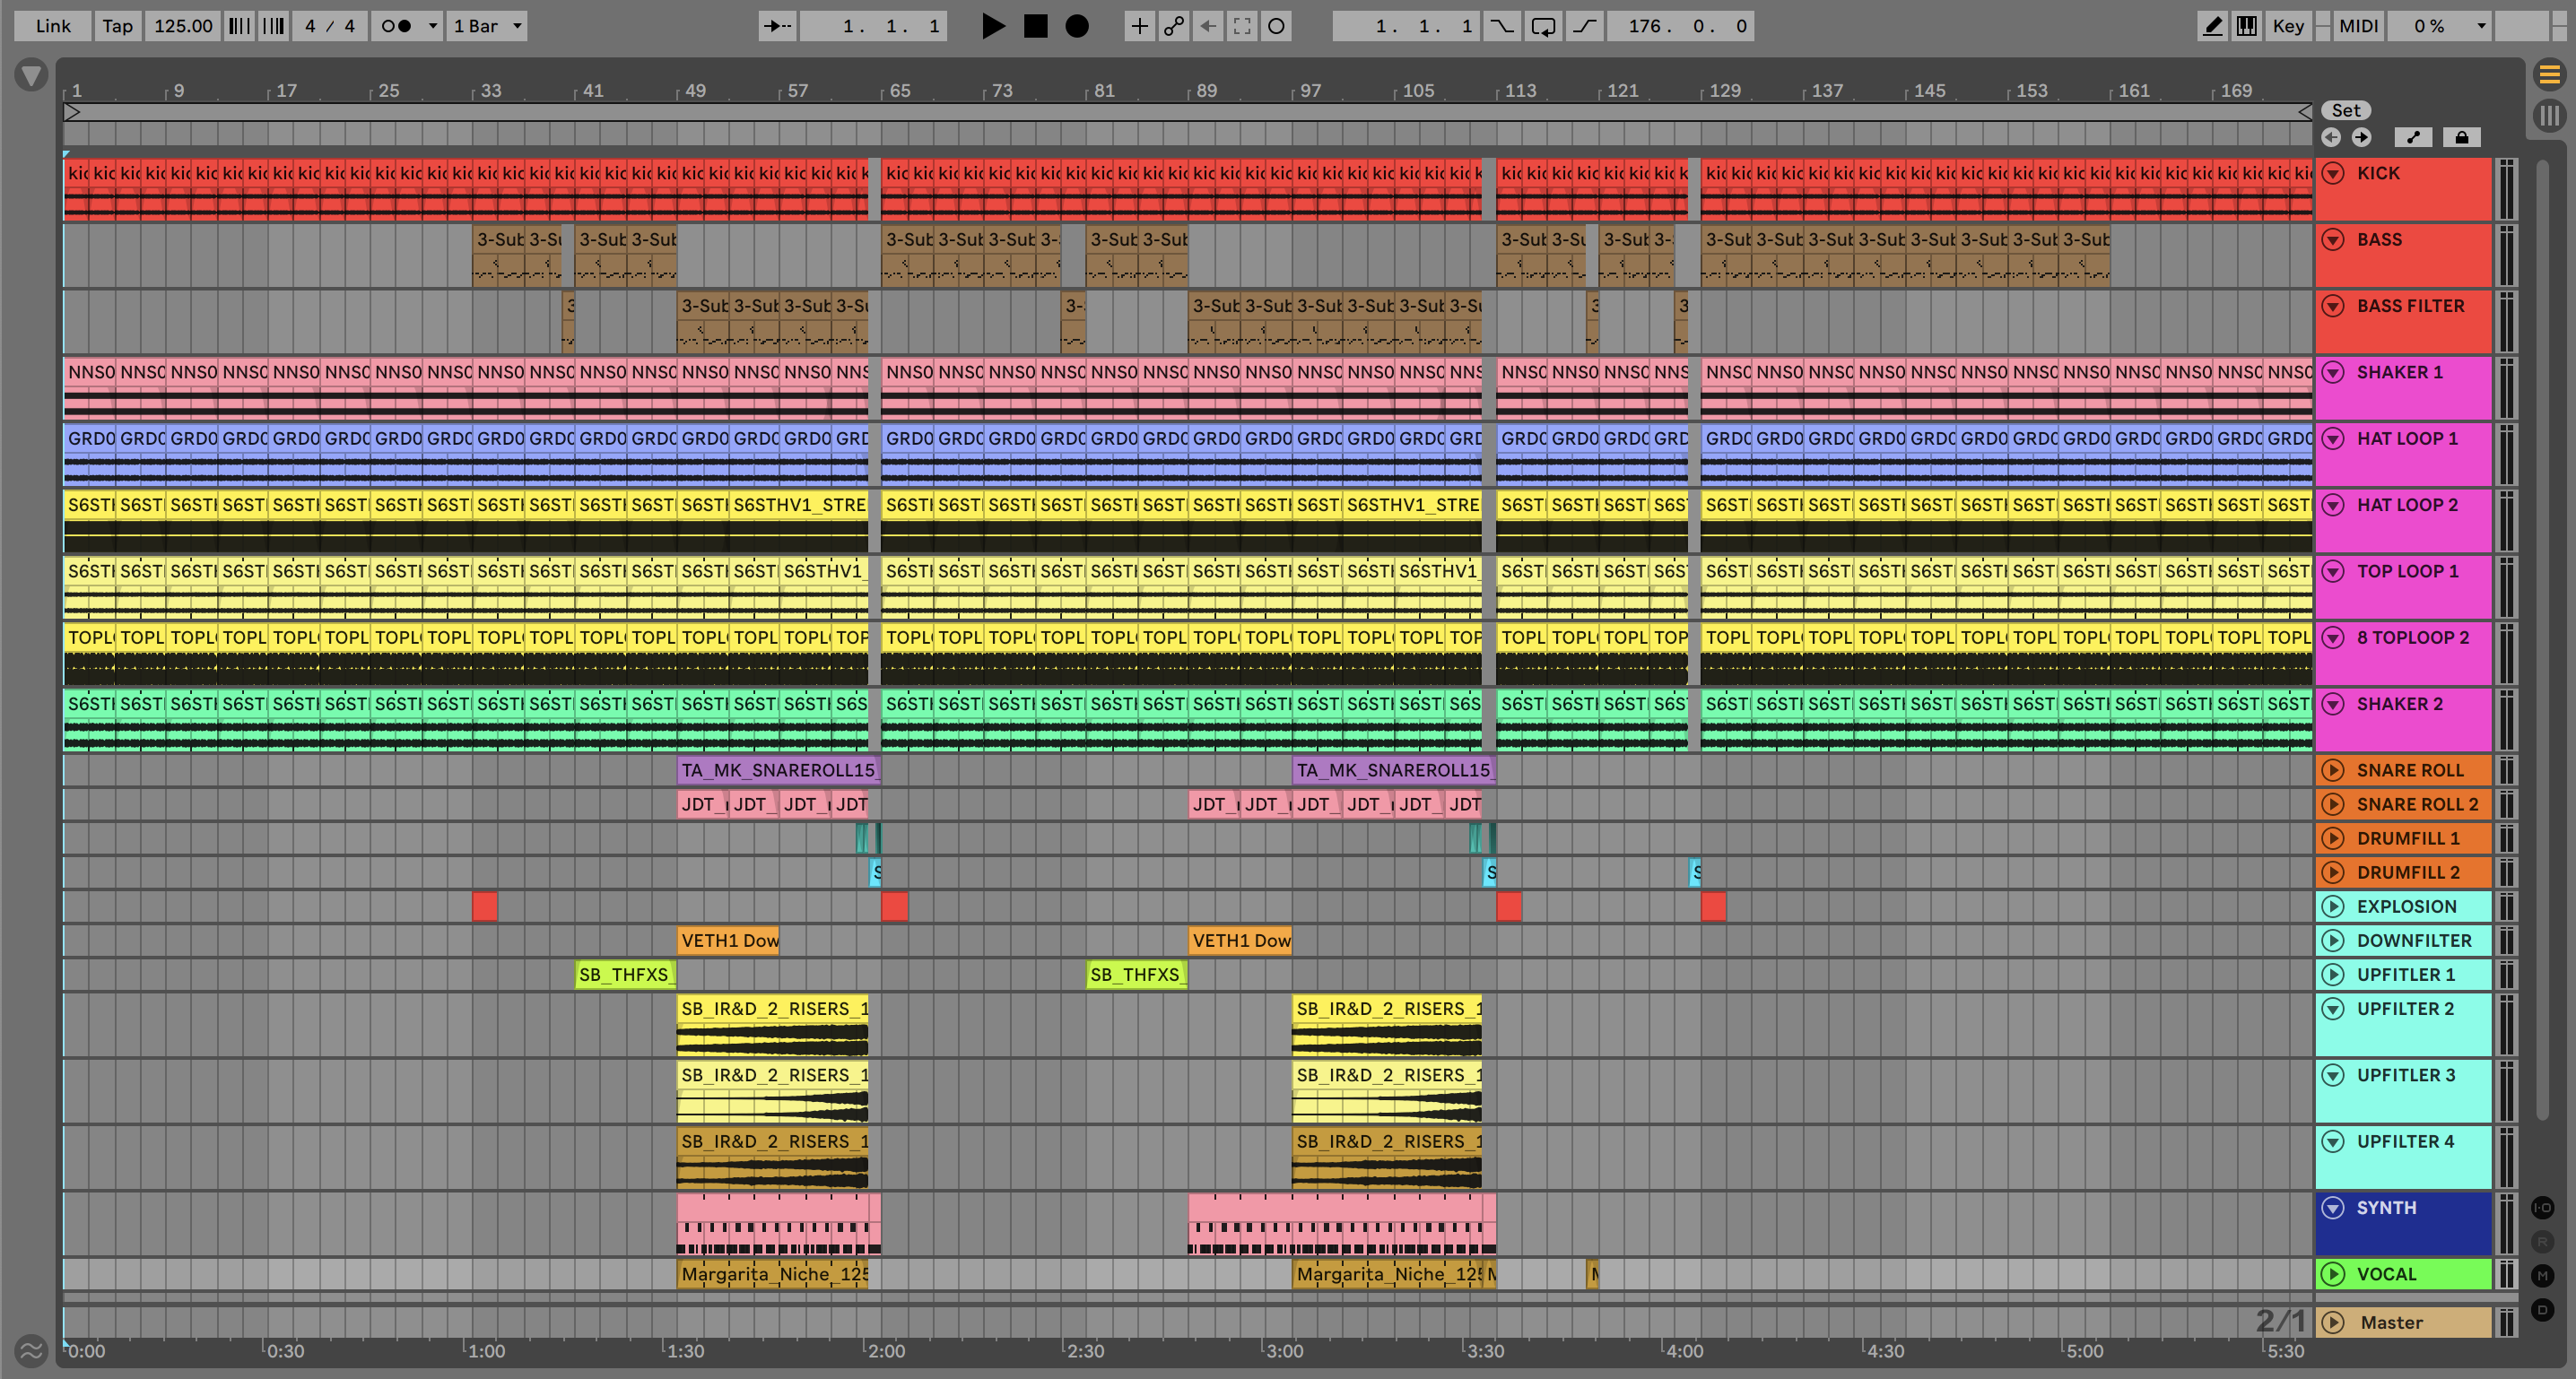Enable MIDI Arrangement Overdub plus button
Viewport: 2576px width, 1379px height.
point(1139,26)
